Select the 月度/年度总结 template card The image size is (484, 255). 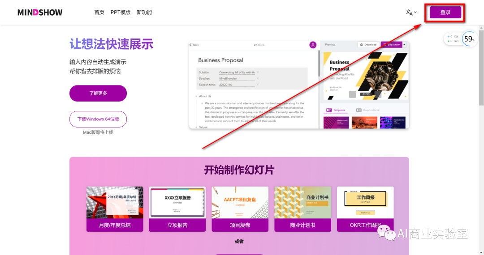click(x=115, y=209)
